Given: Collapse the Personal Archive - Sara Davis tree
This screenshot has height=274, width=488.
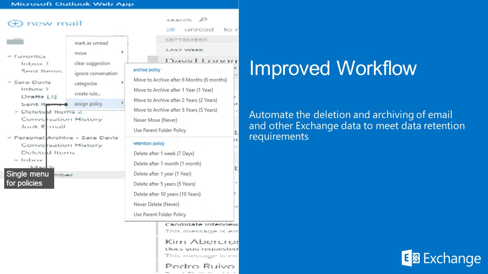Looking at the screenshot, I should [x=9, y=138].
